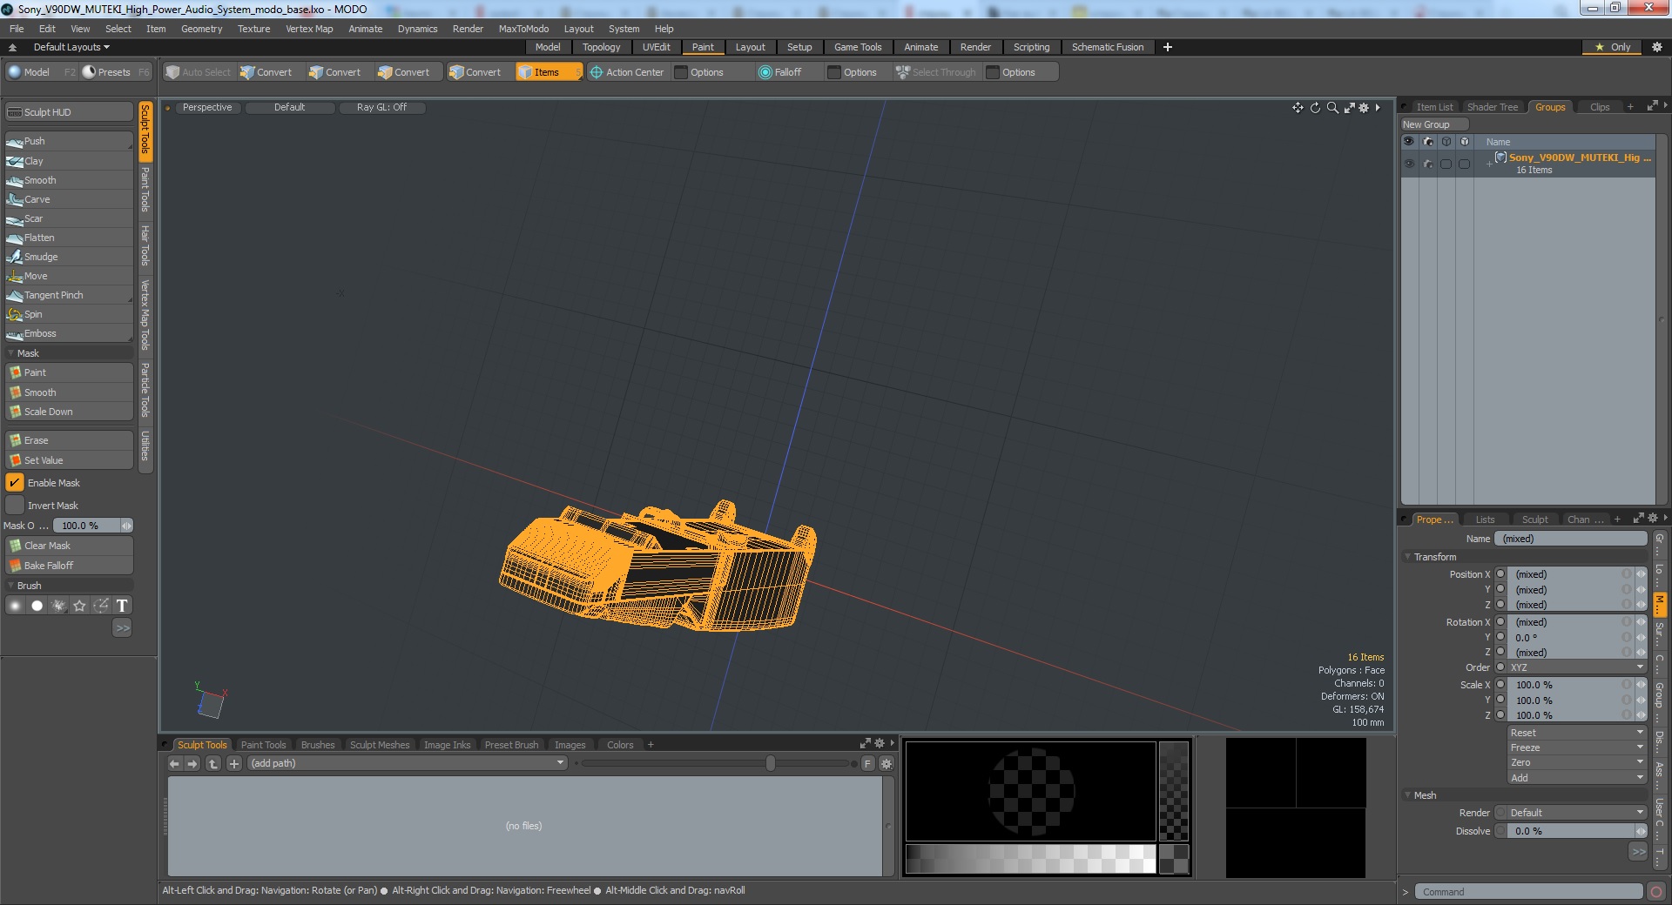The width and height of the screenshot is (1672, 905).
Task: Click the Set Value mask tool
Action: 68,460
